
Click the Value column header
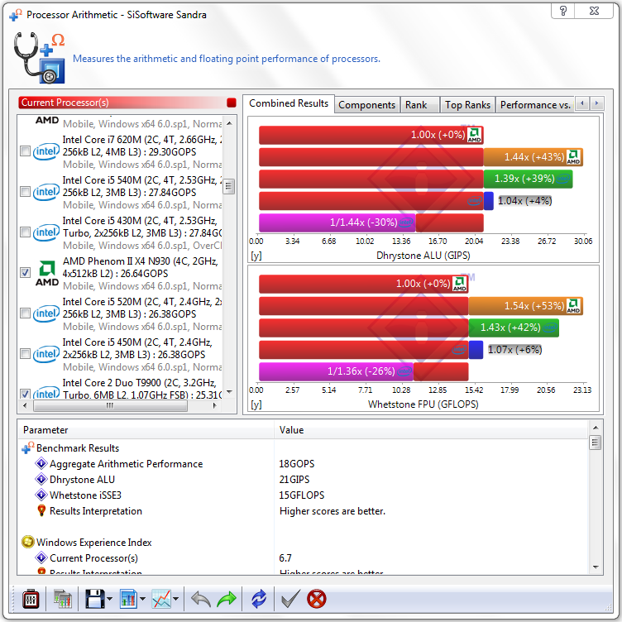[431, 430]
